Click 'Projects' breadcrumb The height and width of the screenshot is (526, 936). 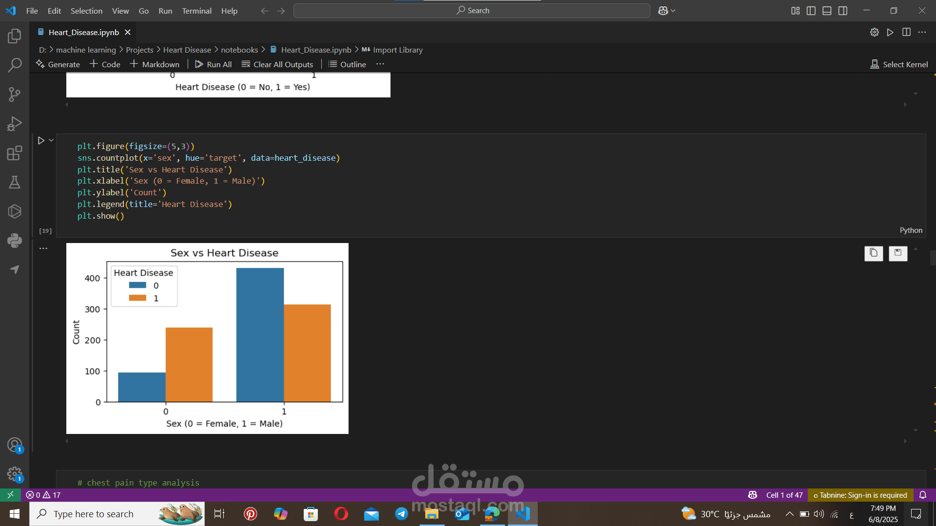[x=139, y=50]
